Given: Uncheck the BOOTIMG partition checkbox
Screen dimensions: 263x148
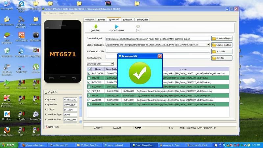Looking at the screenshot, I should pyautogui.click(x=89, y=82).
